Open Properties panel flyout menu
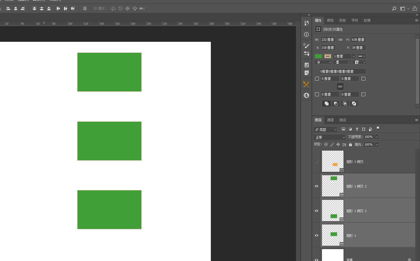The image size is (420, 261). pos(416,20)
